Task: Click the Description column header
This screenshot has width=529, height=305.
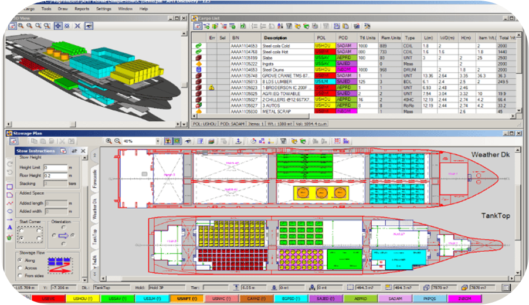Action: coord(275,38)
